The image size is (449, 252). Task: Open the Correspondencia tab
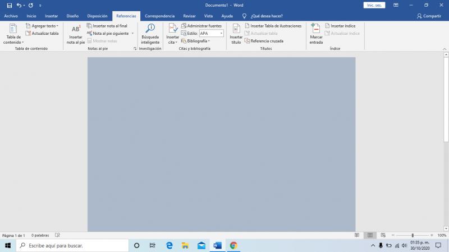[159, 16]
